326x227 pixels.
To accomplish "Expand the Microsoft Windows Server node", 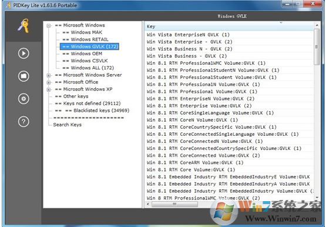I will pyautogui.click(x=49, y=75).
